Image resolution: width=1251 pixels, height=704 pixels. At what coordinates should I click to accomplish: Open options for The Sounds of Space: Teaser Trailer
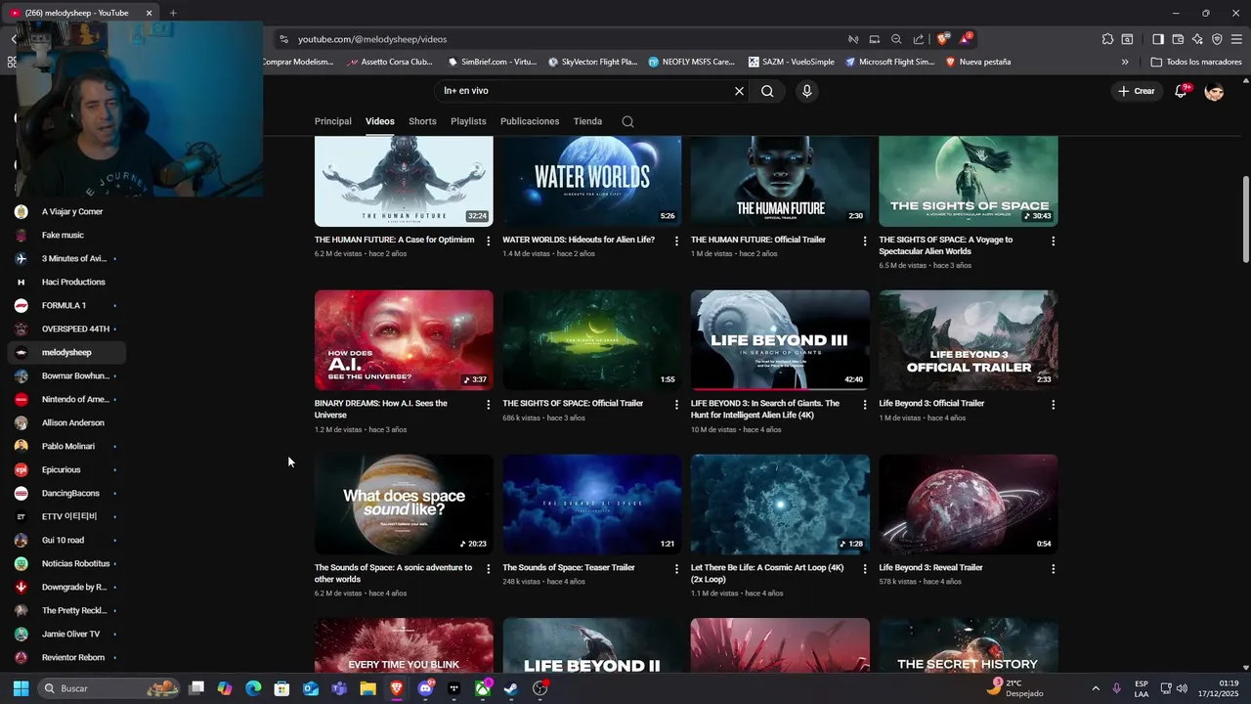[676, 569]
